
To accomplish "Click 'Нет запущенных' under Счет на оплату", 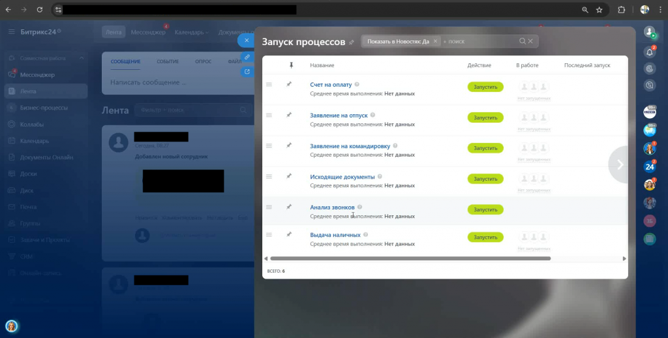I will [x=534, y=99].
